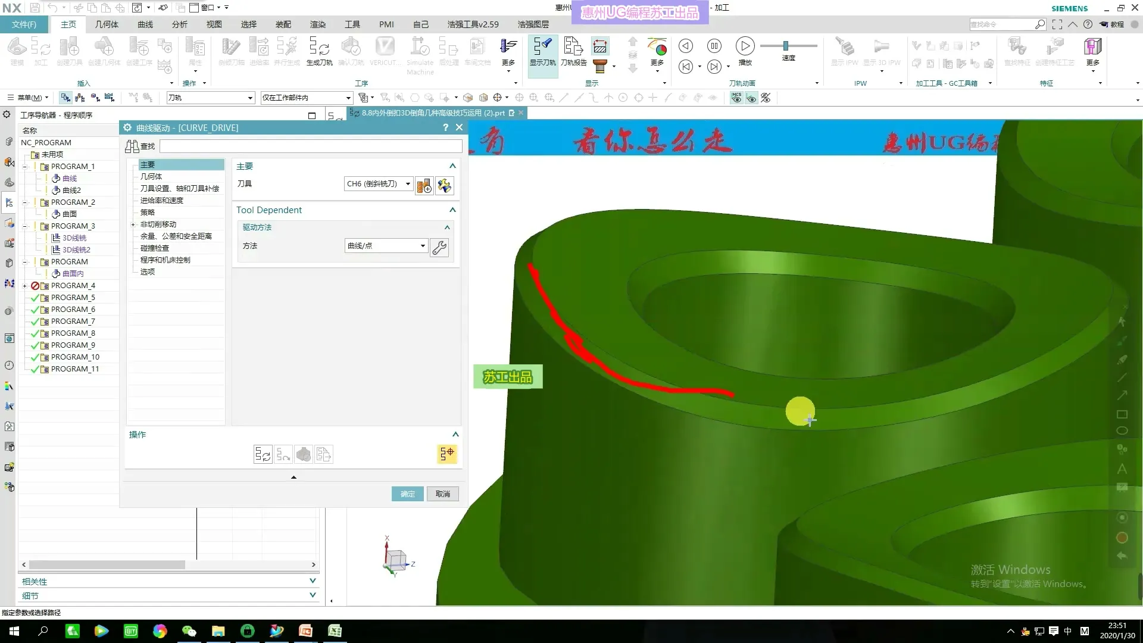Click the 确定 button
The height and width of the screenshot is (643, 1143).
407,494
